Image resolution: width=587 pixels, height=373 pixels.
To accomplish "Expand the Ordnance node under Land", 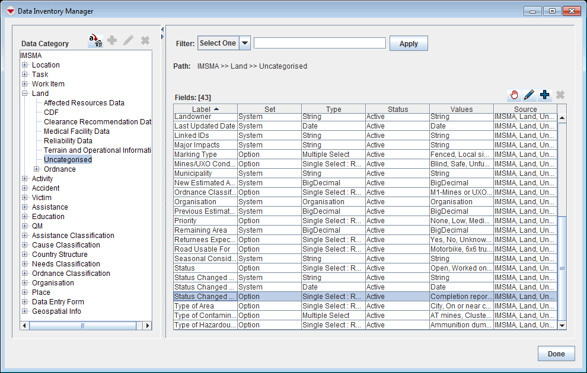I will [37, 169].
